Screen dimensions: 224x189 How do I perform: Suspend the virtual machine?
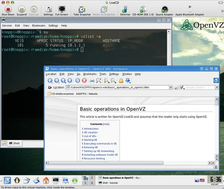click(x=22, y=11)
